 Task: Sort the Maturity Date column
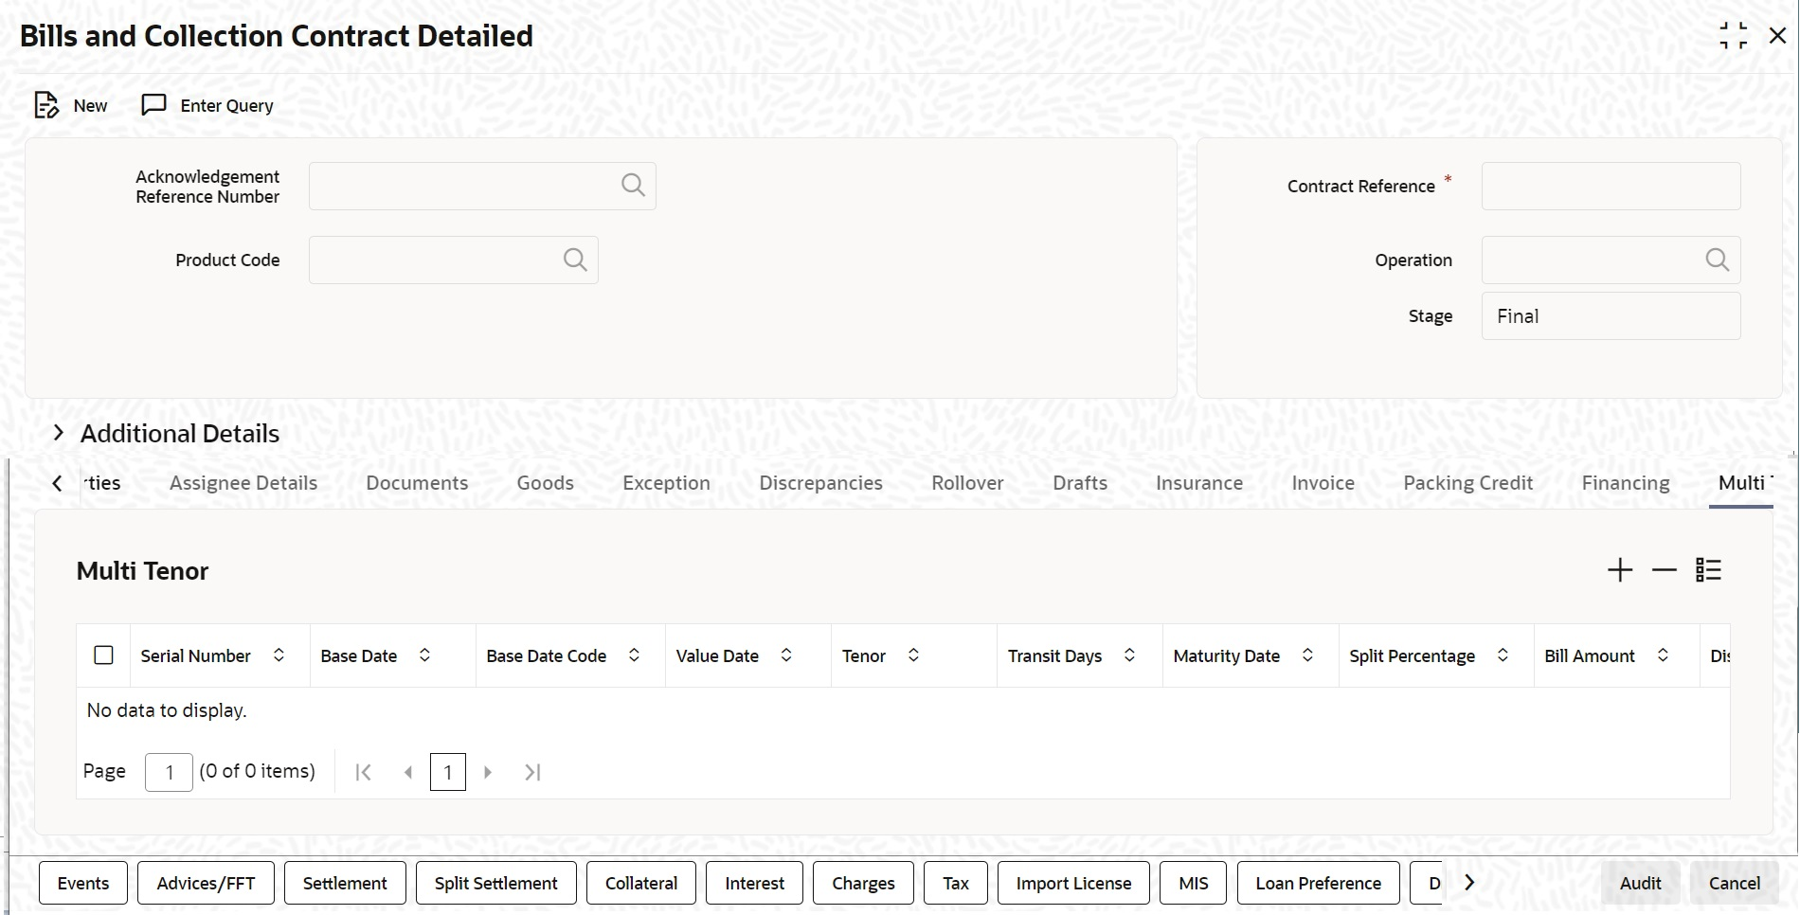1307,655
